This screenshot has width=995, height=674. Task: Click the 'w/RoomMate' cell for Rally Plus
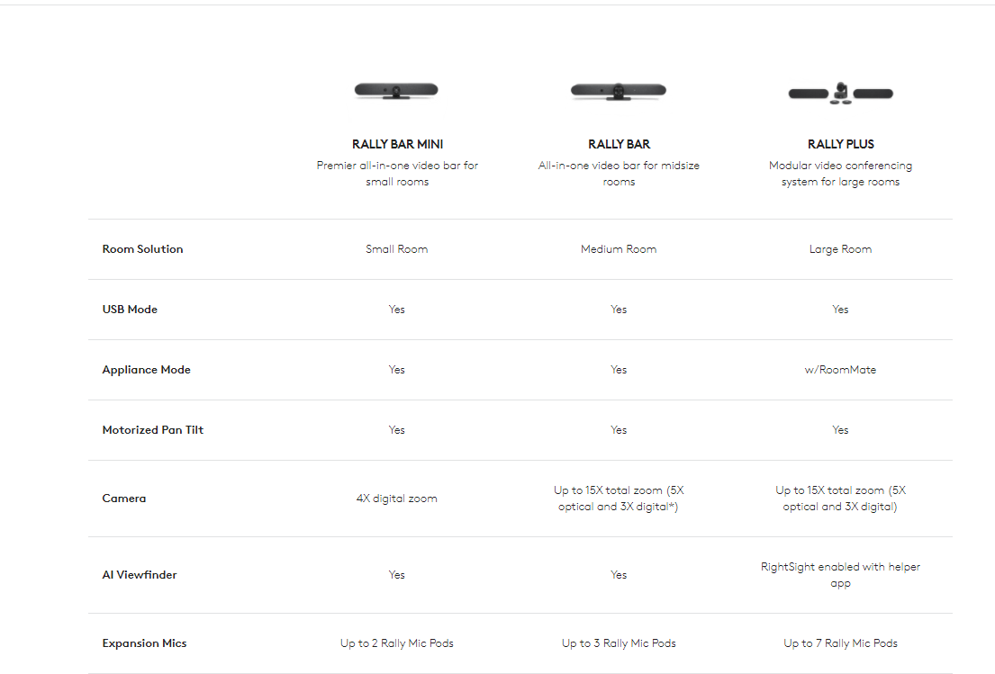pyautogui.click(x=840, y=370)
